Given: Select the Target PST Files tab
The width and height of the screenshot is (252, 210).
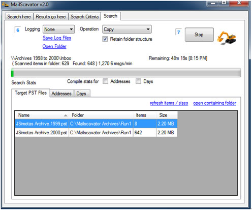Looking at the screenshot, I should coord(30,93).
